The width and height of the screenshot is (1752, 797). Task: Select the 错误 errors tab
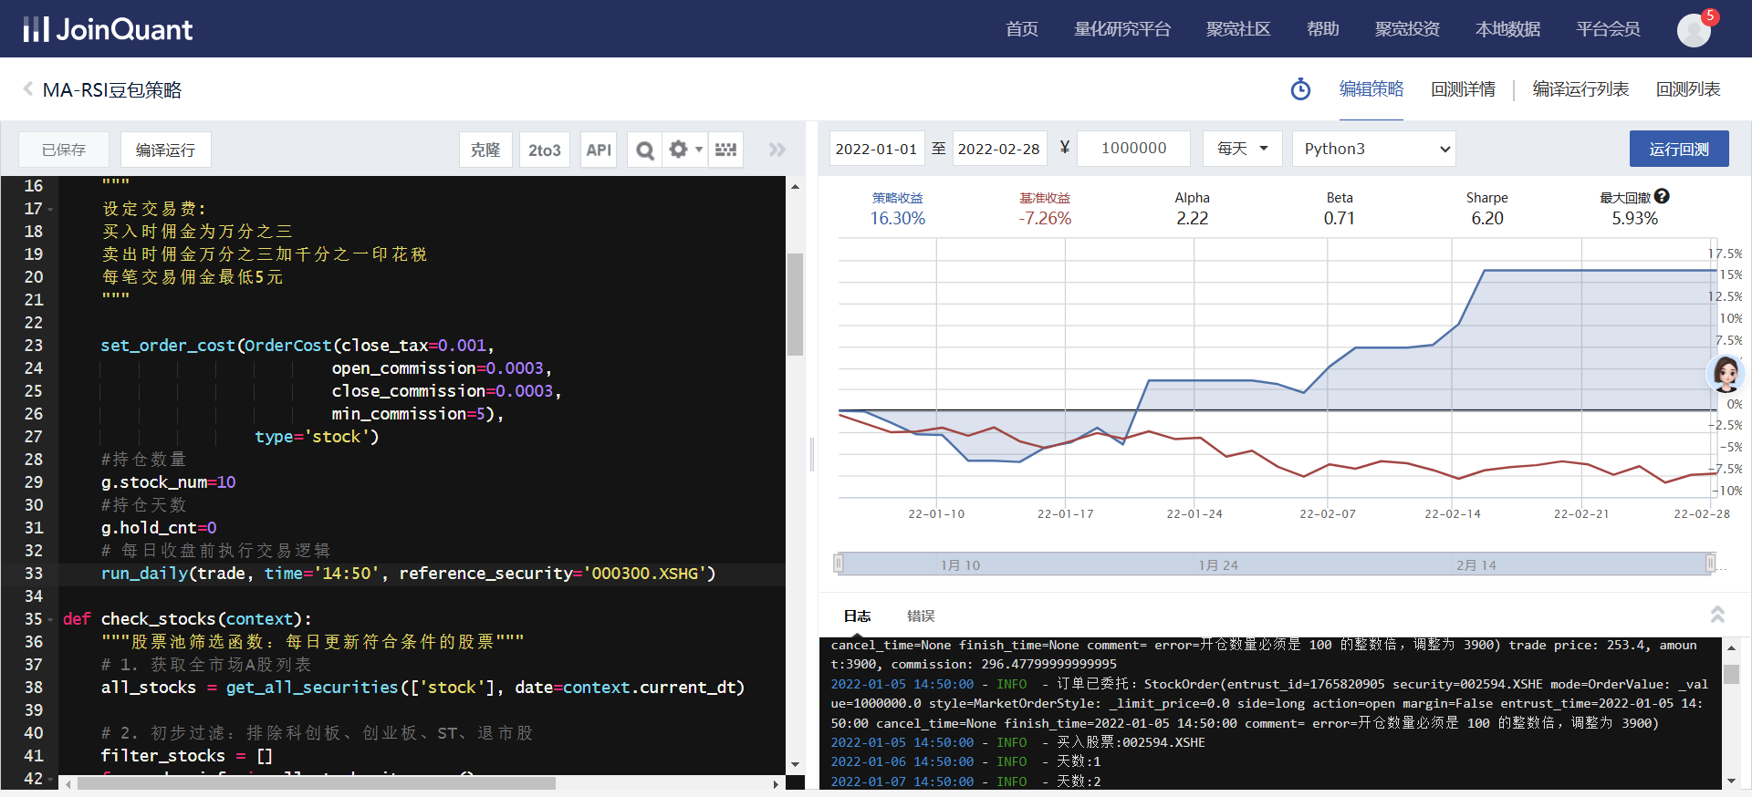(x=921, y=616)
